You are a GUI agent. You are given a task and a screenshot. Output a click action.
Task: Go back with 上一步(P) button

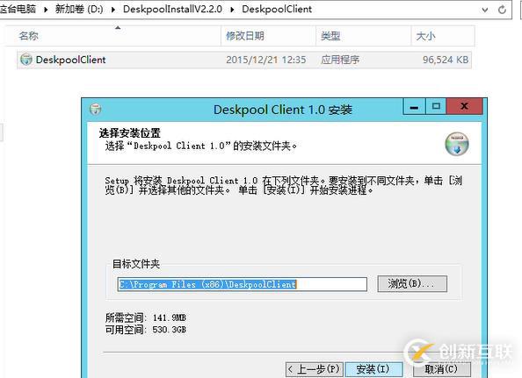point(314,369)
